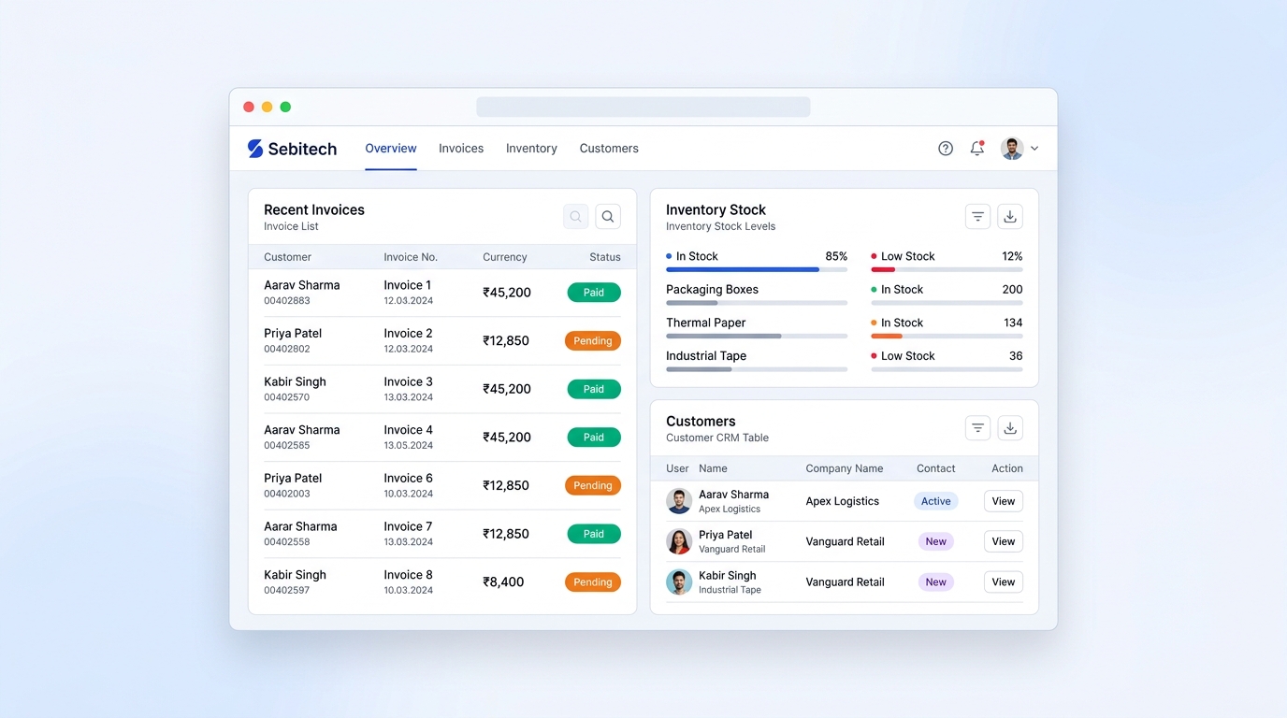Click the Low Stock value 36
The width and height of the screenshot is (1287, 718).
pos(1016,356)
